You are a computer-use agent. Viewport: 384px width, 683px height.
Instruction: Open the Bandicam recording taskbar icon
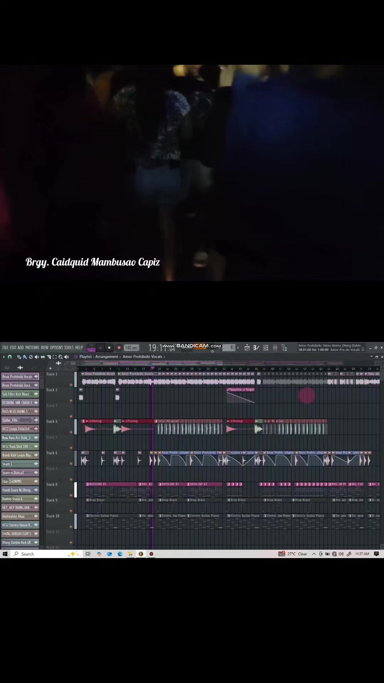tap(151, 554)
